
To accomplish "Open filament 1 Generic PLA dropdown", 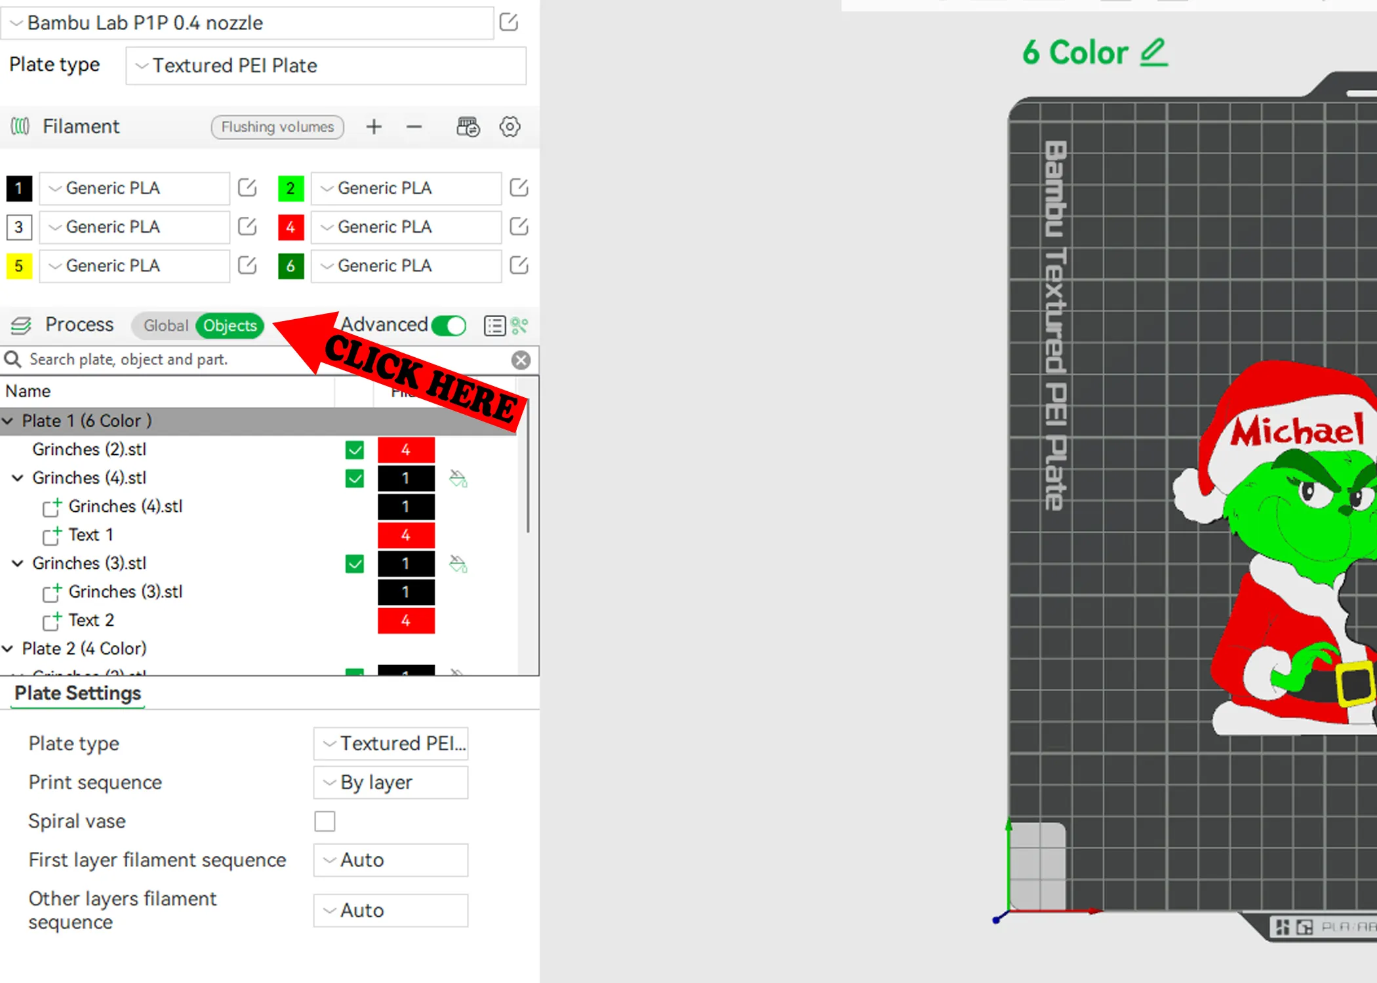I will 134,188.
